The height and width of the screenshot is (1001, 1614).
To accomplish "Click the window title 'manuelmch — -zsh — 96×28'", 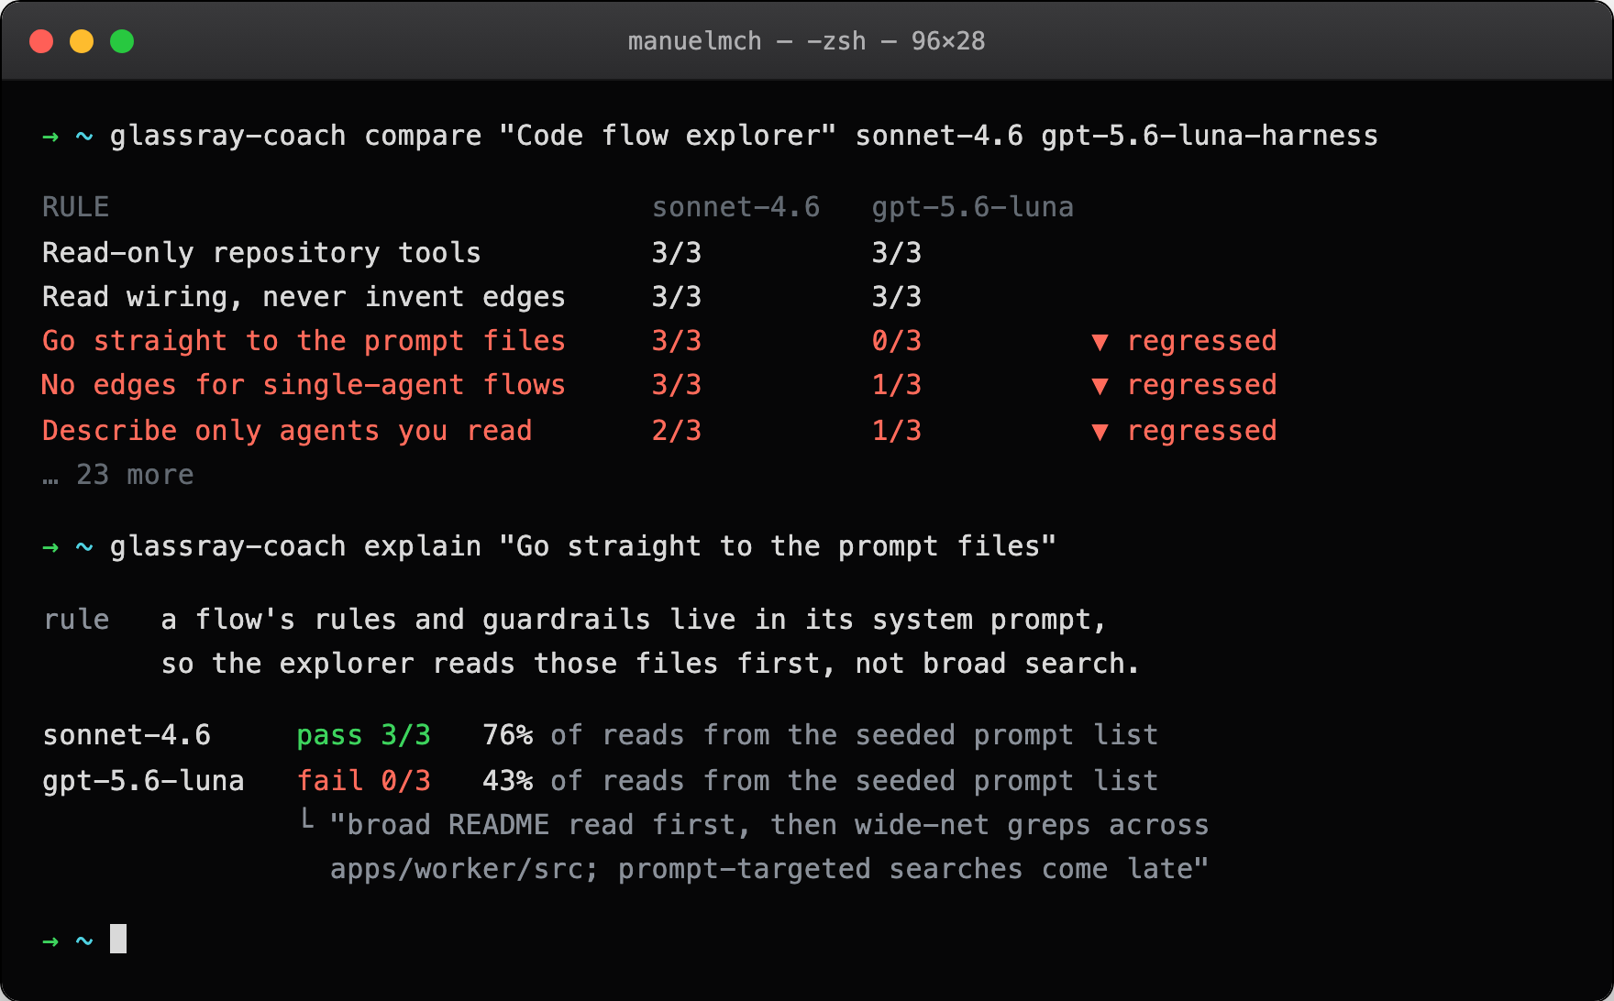I will [x=806, y=41].
